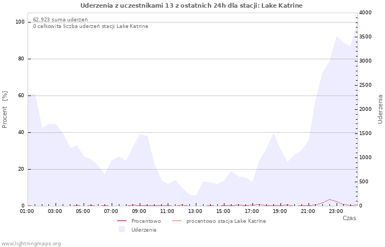Click the lavender Uderzenia legend square
Screen dimensions: 385x247
(x=122, y=229)
